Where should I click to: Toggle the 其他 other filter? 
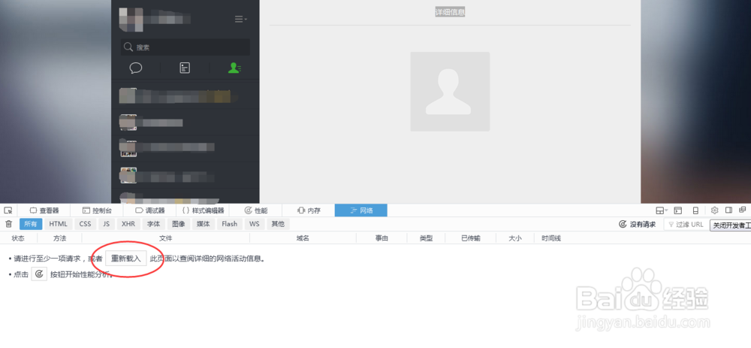(x=279, y=224)
